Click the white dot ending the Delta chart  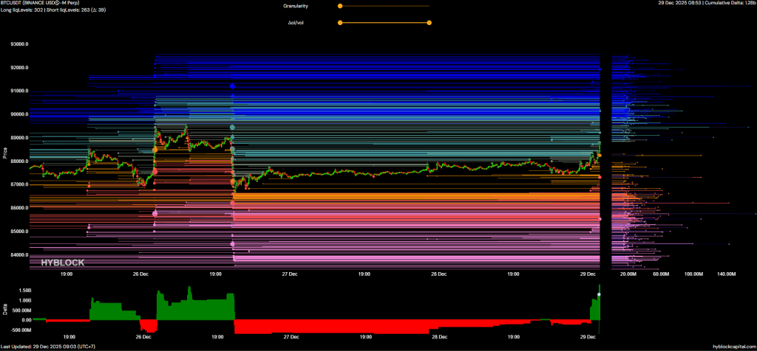tap(599, 294)
